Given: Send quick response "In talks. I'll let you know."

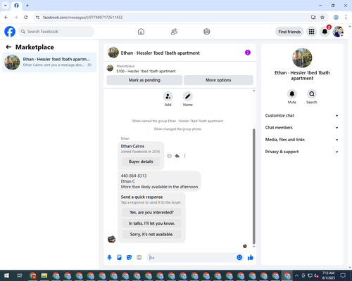Looking at the screenshot, I should click(x=151, y=223).
